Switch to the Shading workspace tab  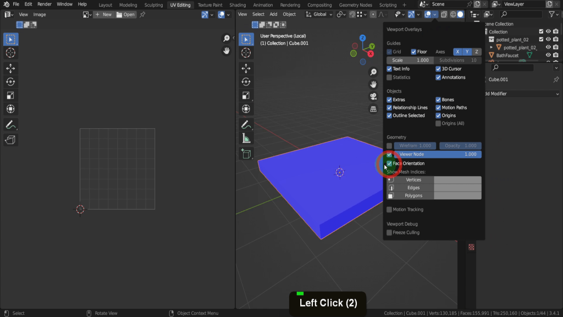point(238,5)
